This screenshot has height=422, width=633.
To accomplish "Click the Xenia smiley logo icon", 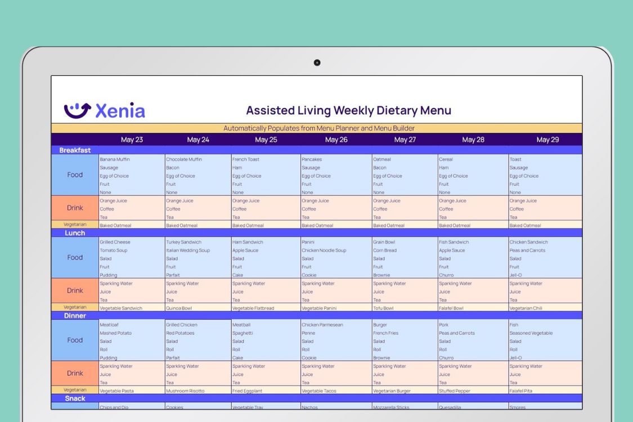I will [x=76, y=109].
